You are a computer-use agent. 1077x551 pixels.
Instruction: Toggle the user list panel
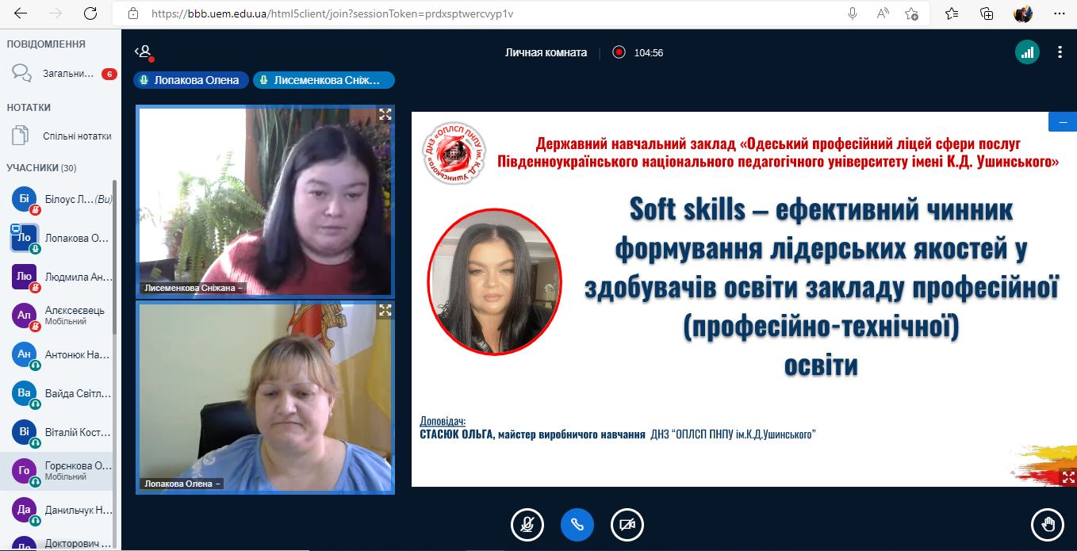pyautogui.click(x=144, y=52)
